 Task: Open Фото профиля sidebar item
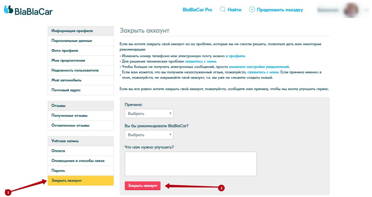tap(81, 51)
